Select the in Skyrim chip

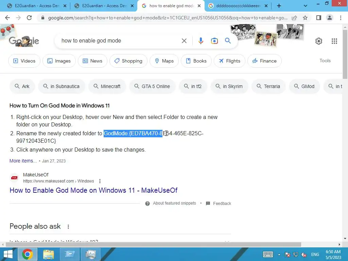[229, 86]
